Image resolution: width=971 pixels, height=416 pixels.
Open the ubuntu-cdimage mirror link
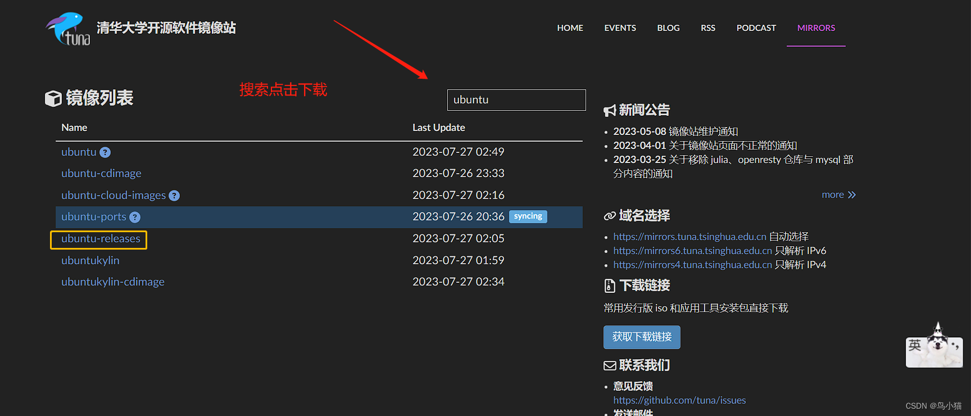pos(101,173)
